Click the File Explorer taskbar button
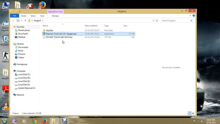 [x=54, y=121]
